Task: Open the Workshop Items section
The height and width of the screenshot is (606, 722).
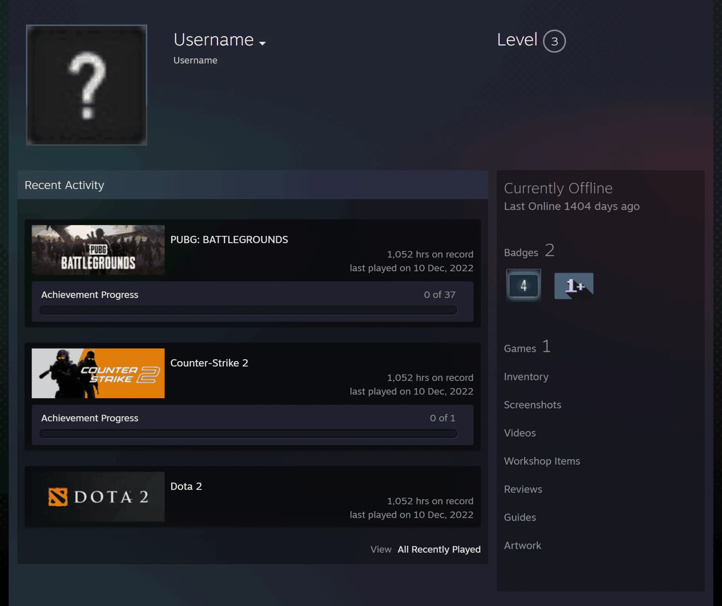Action: 542,461
